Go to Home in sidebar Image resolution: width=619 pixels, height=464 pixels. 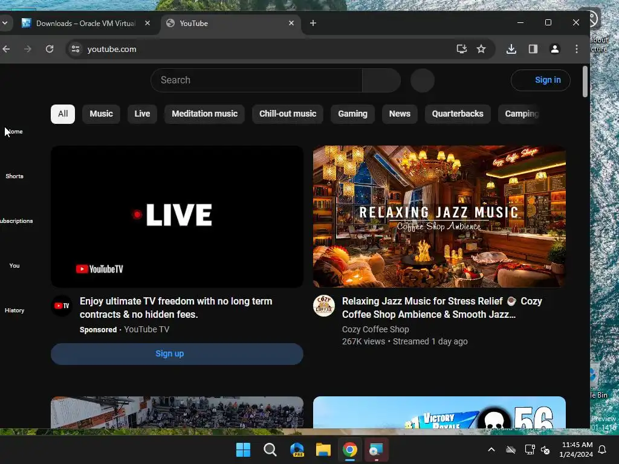(15, 131)
